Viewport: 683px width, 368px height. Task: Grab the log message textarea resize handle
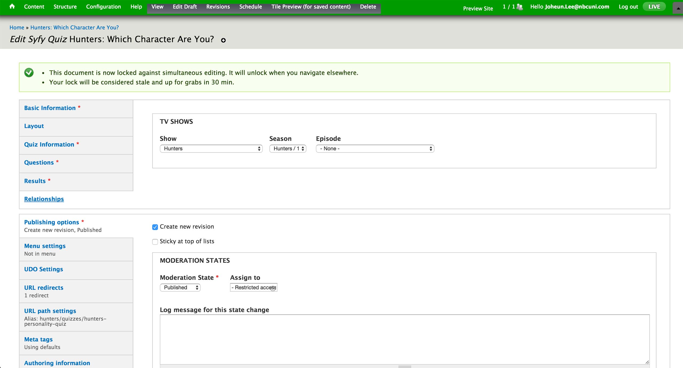click(647, 362)
